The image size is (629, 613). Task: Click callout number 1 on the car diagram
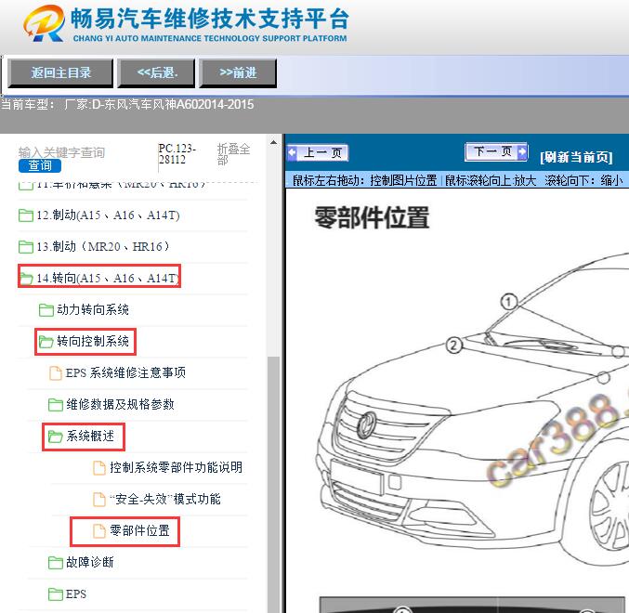tap(509, 302)
